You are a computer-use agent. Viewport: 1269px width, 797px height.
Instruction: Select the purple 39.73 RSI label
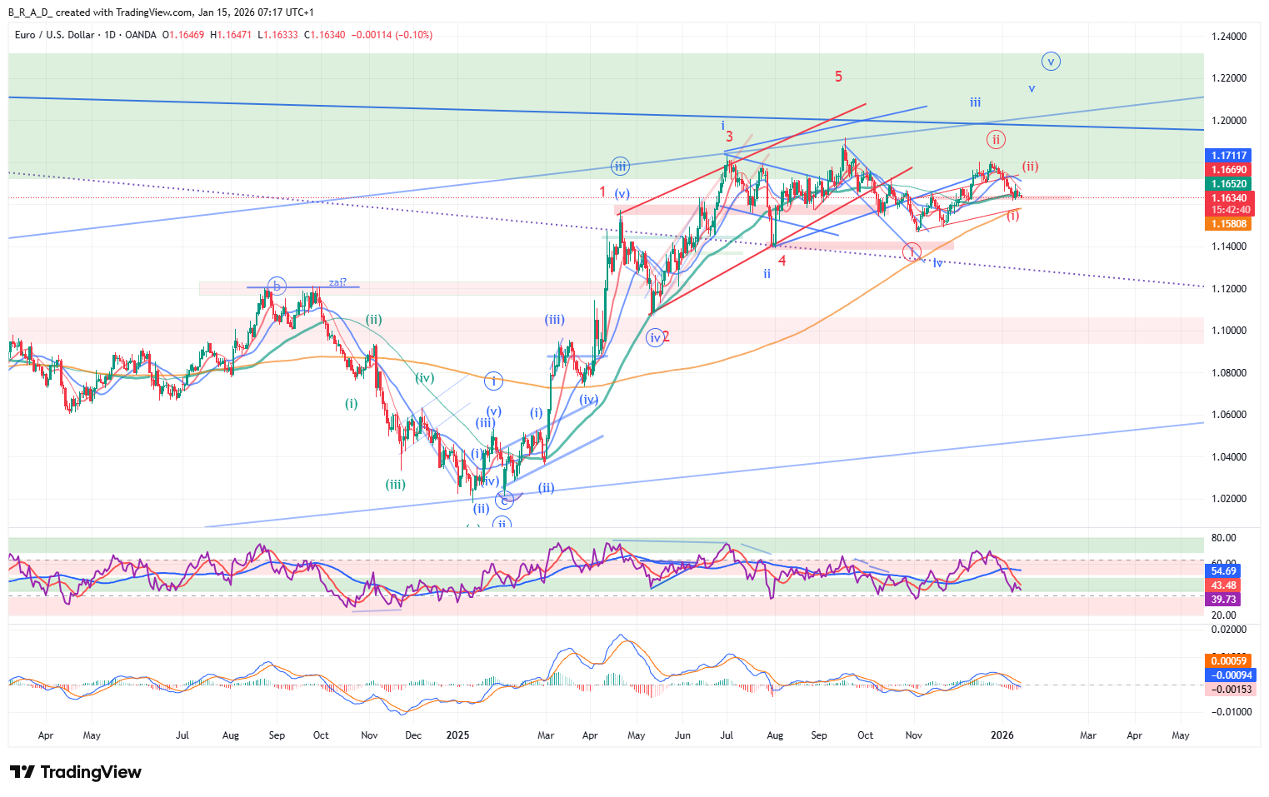pos(1223,600)
